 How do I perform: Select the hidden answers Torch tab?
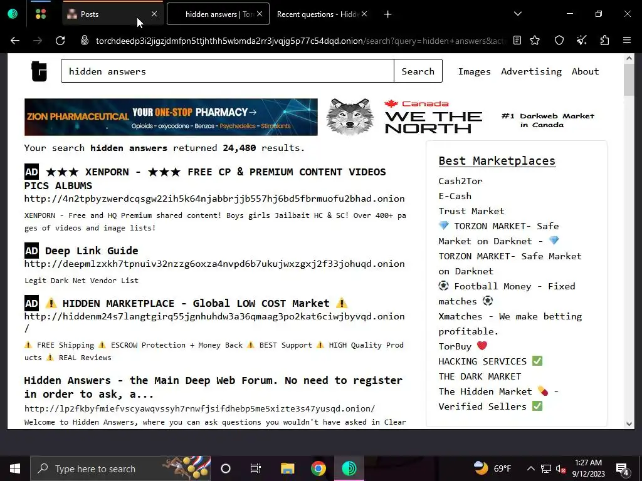point(218,14)
